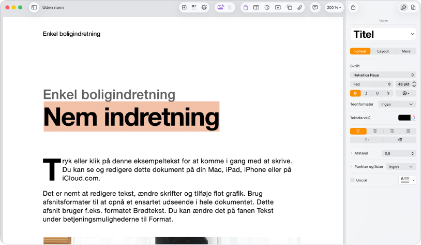Open the color wheel next to Tekstfarve

point(413,118)
